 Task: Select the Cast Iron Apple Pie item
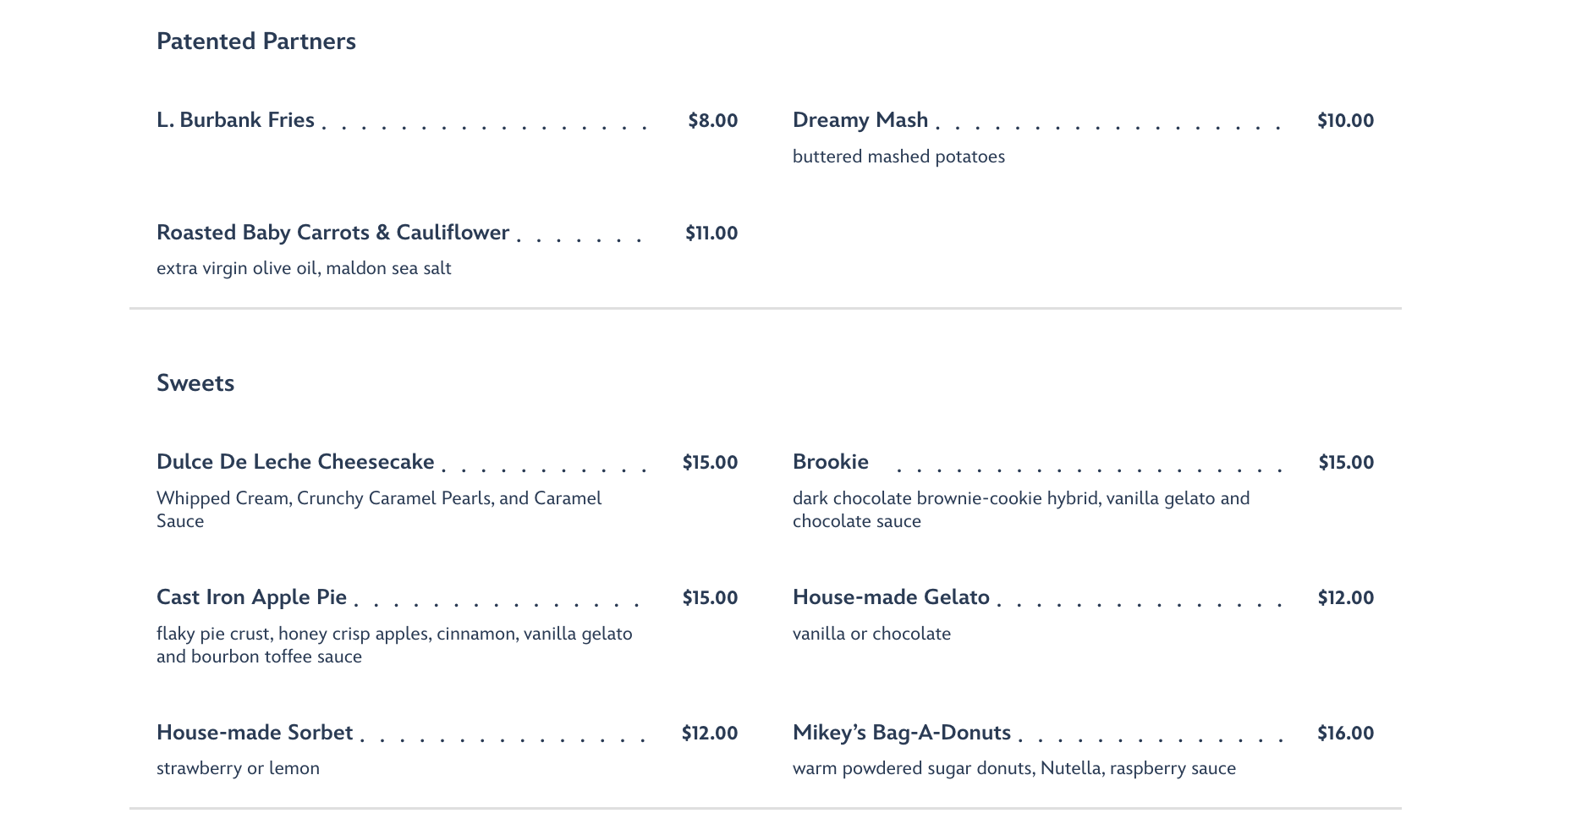click(251, 597)
